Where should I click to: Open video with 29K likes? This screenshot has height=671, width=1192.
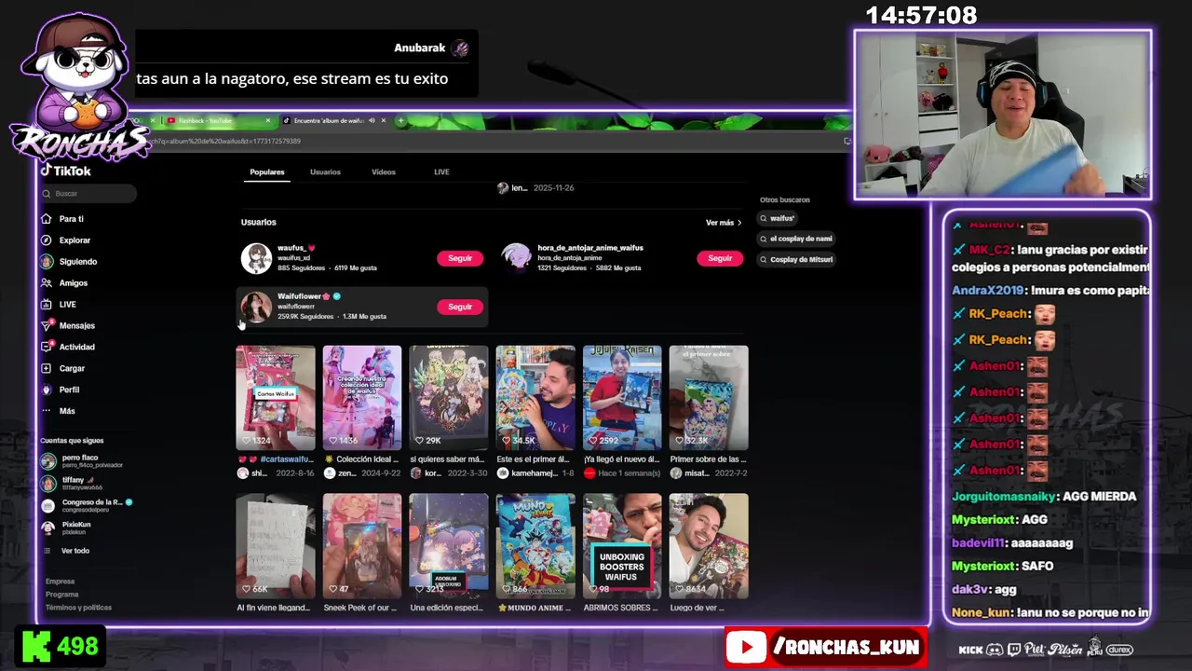[x=449, y=398]
